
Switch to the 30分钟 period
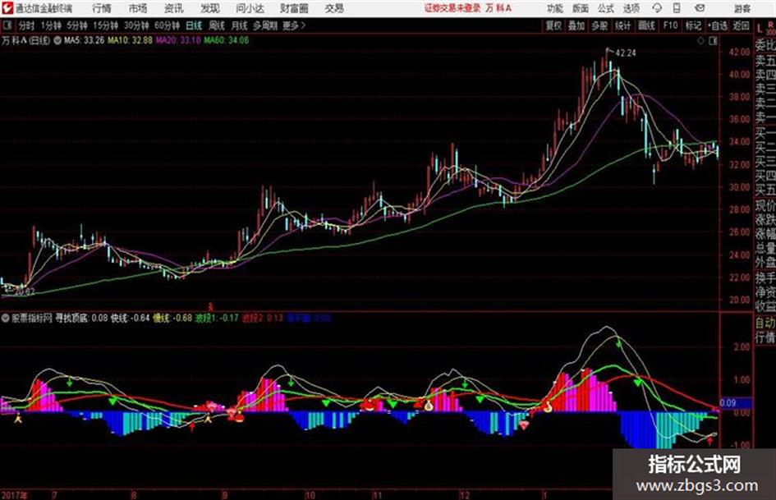point(136,25)
